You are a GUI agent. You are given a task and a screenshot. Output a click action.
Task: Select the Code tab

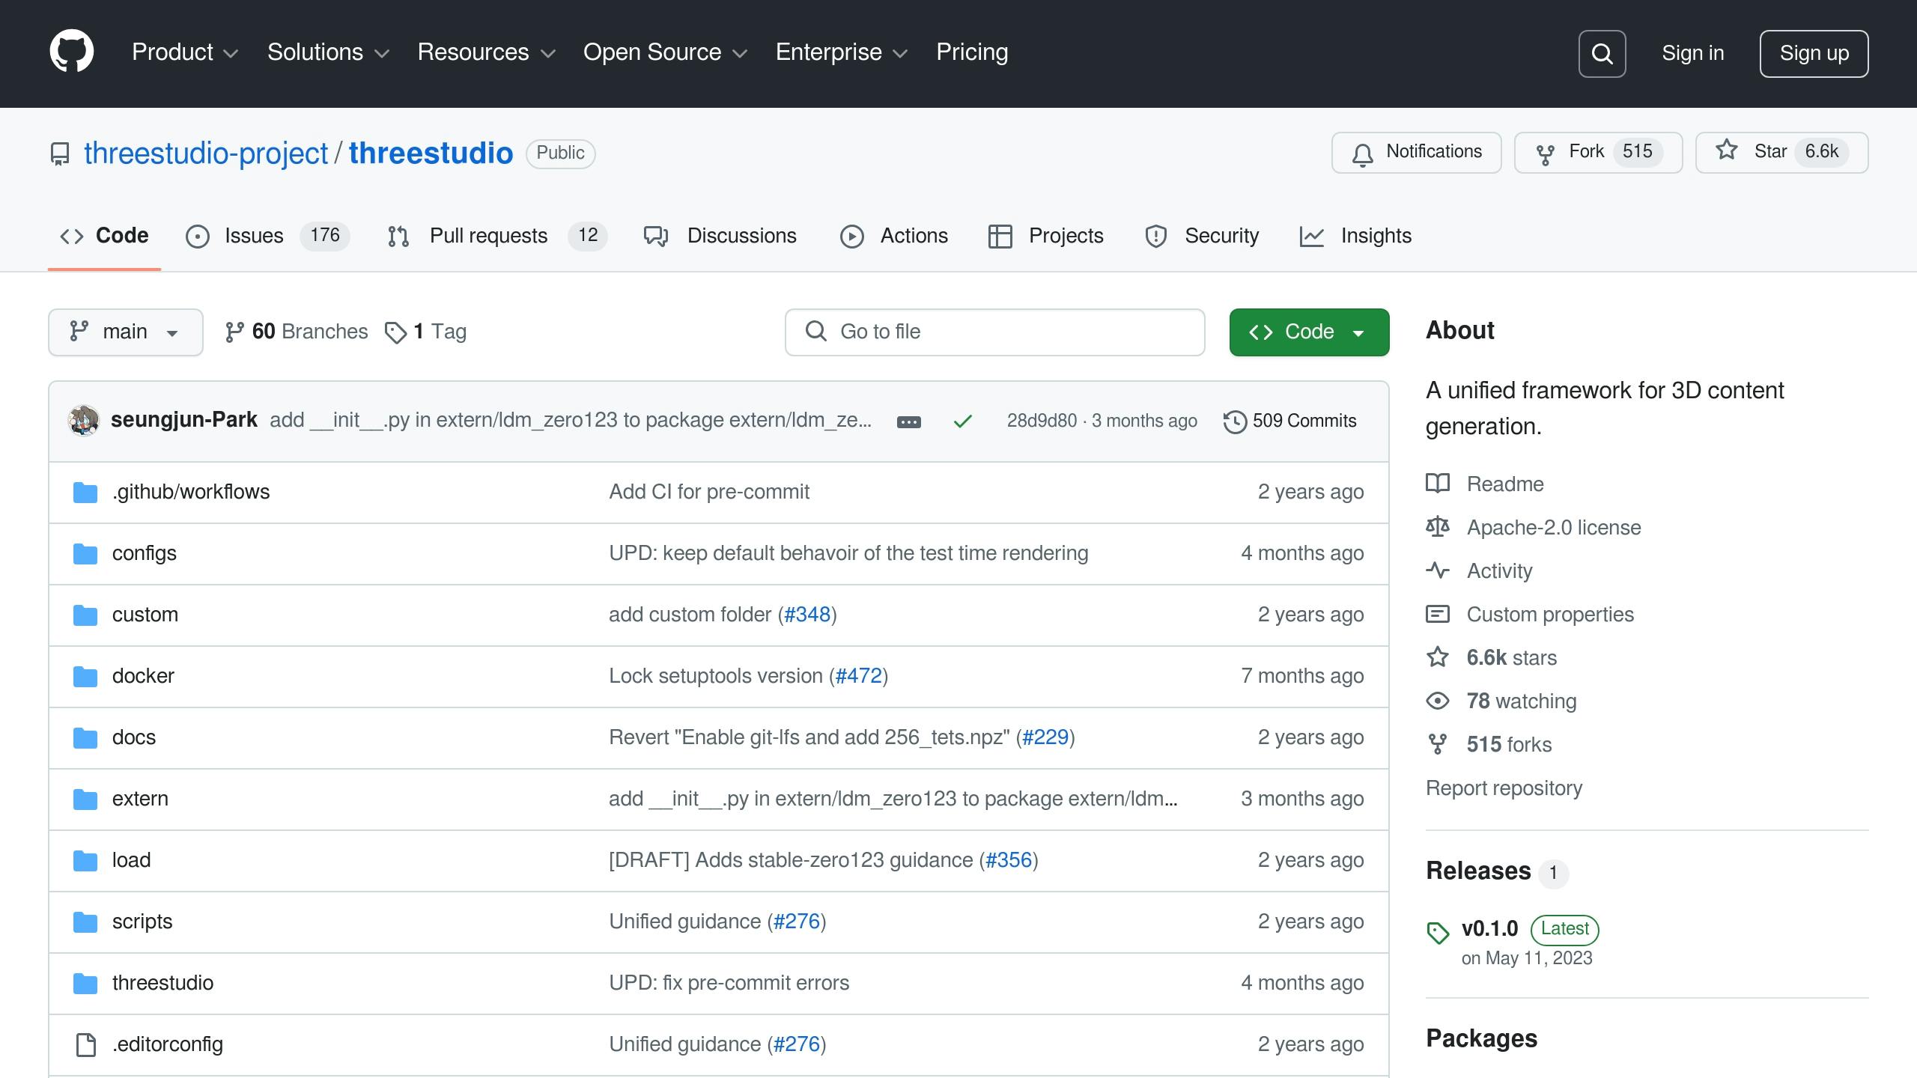point(104,236)
